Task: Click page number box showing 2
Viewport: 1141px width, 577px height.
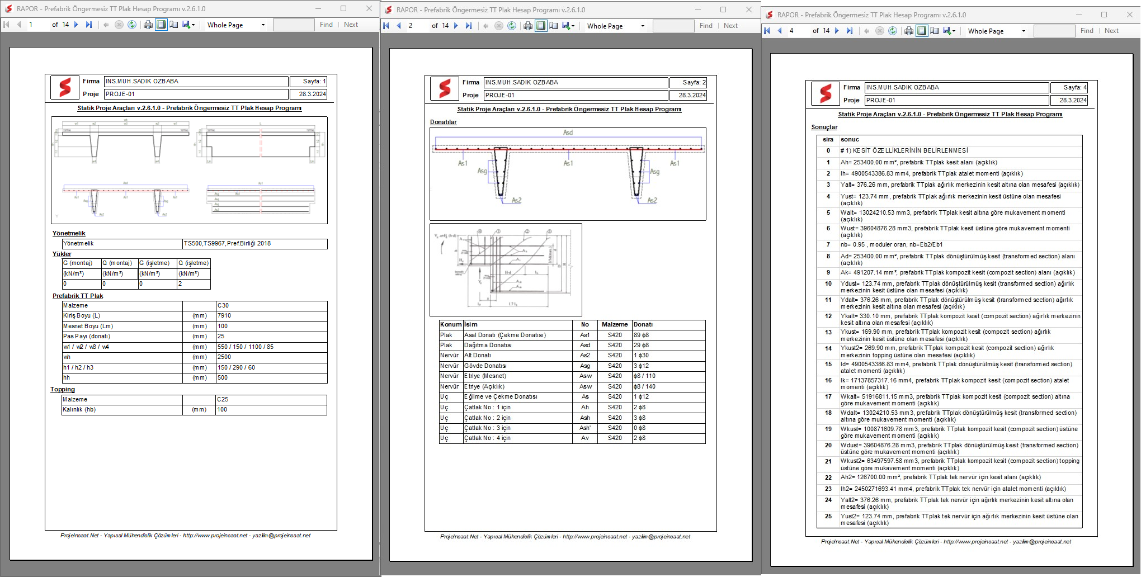Action: [417, 26]
